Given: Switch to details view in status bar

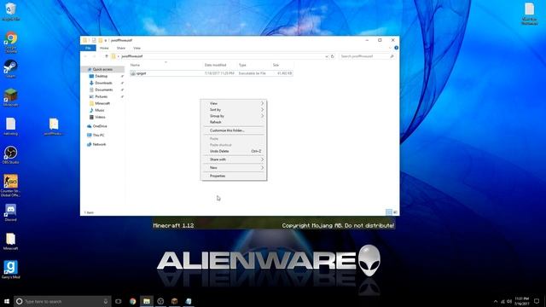Looking at the screenshot, I should (389, 212).
